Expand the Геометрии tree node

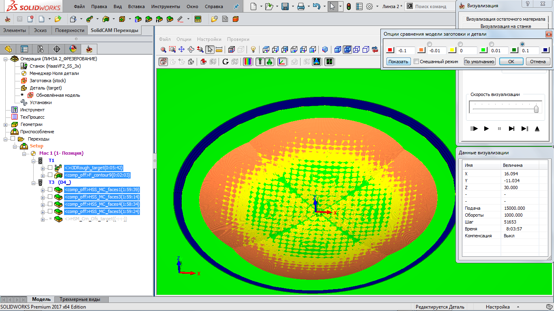pos(6,124)
